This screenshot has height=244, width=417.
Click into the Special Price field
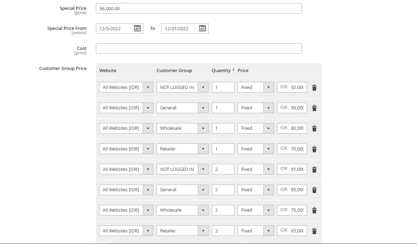[199, 8]
